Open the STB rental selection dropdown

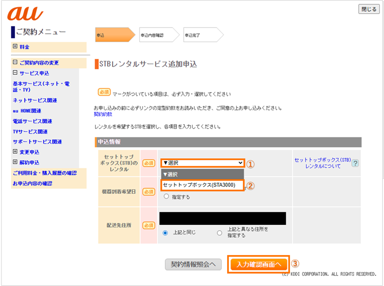pos(202,163)
